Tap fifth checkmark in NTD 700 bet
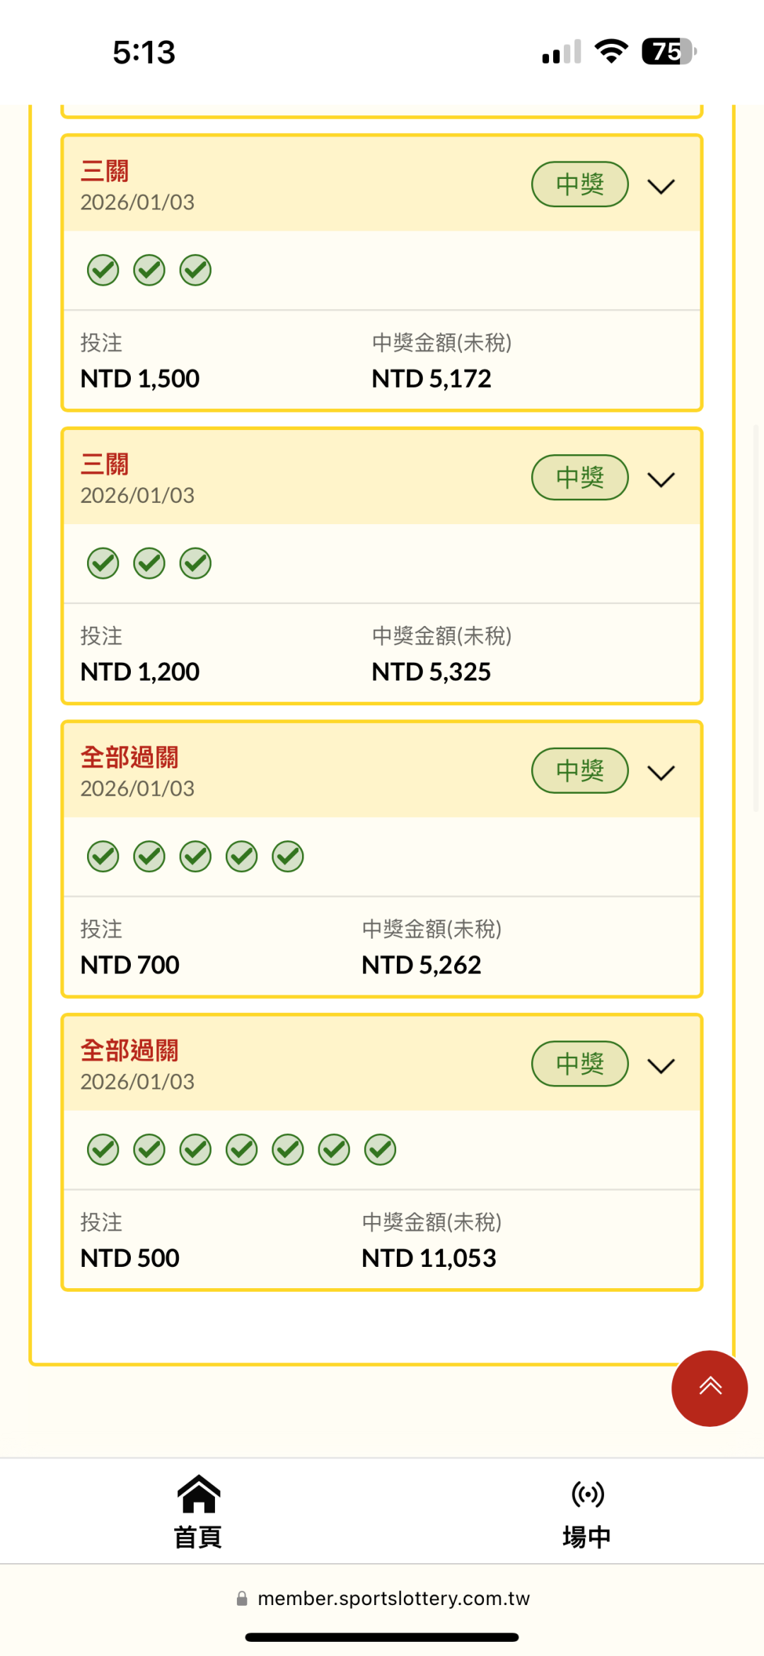Image resolution: width=764 pixels, height=1656 pixels. [x=288, y=857]
